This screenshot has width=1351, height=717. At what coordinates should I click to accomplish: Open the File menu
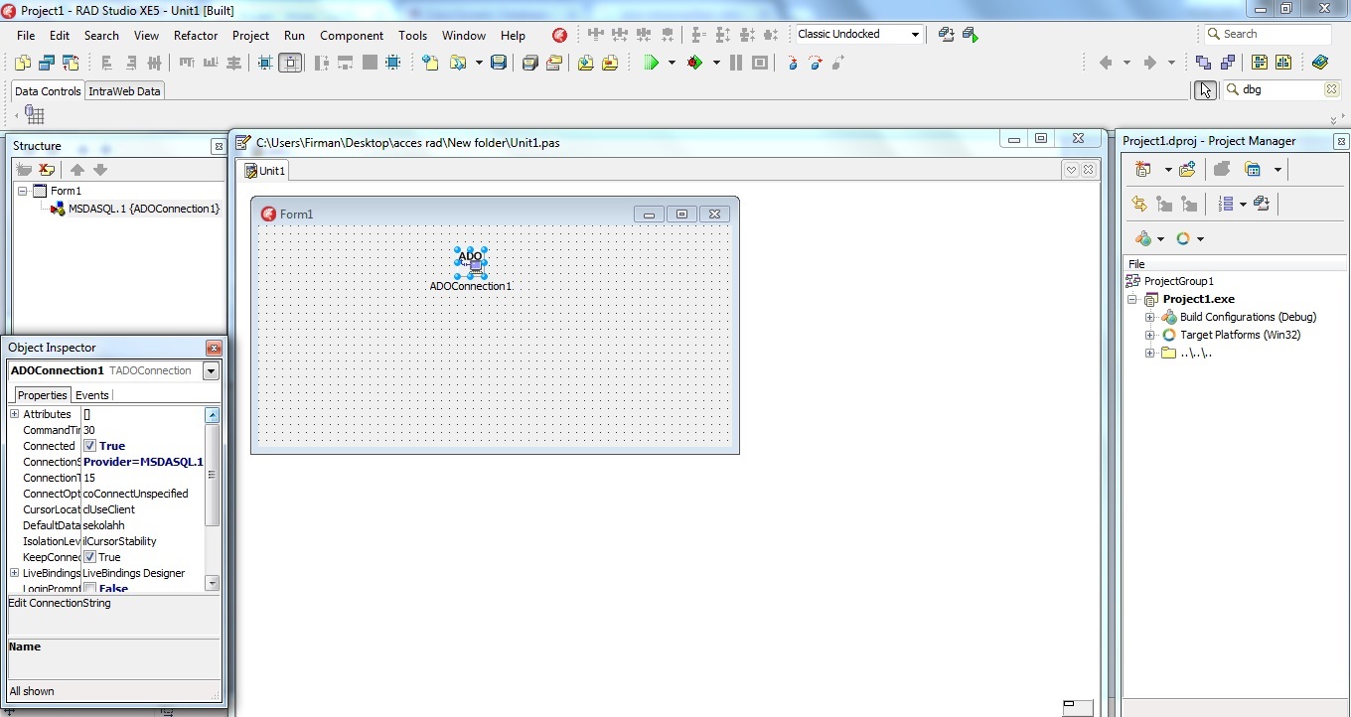(26, 35)
